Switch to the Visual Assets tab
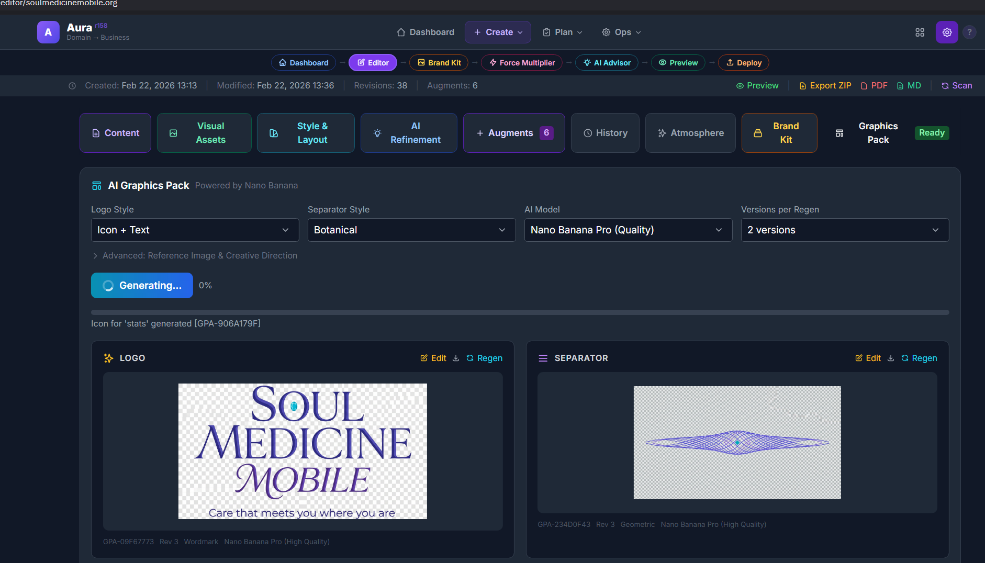Screen dimensions: 985x563 [204, 133]
